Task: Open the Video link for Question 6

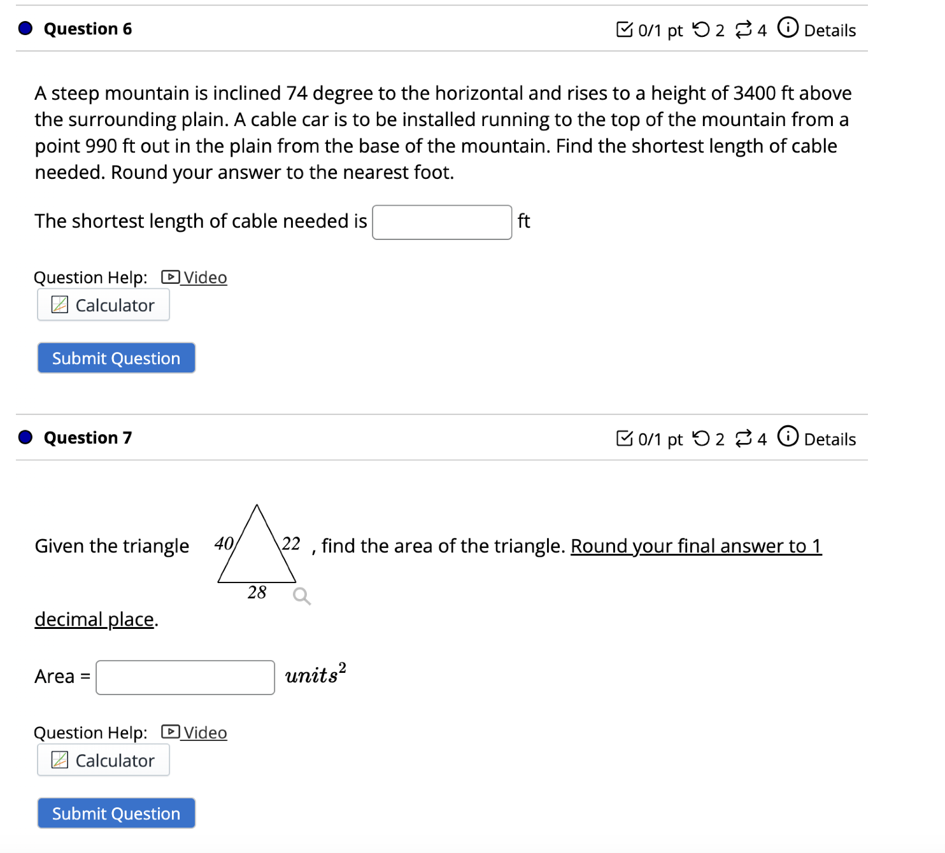Action: (x=204, y=277)
